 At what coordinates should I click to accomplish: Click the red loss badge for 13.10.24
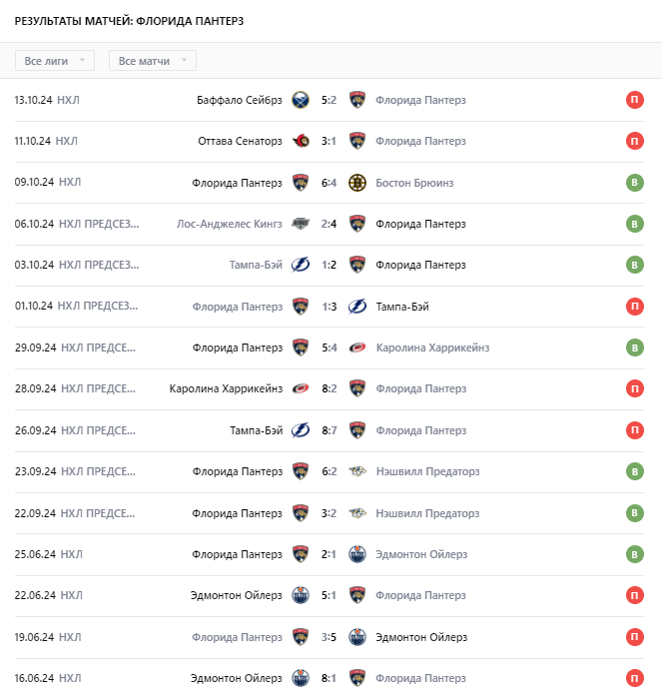click(634, 100)
